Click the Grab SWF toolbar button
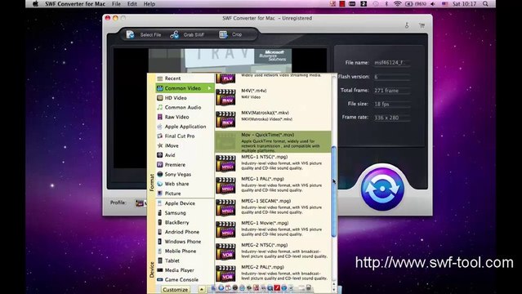This screenshot has height=294, width=522. click(187, 34)
